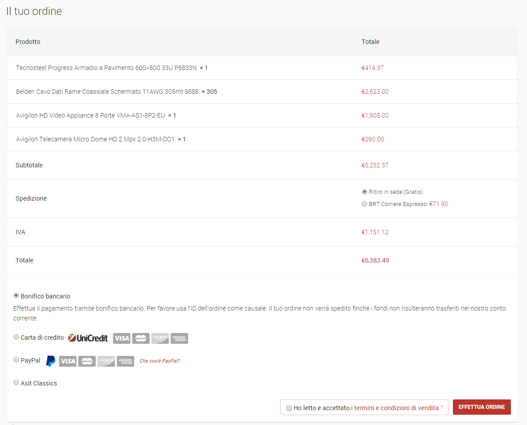The height and width of the screenshot is (425, 527).
Task: Click the PayPal logo icon
Action: pos(50,360)
